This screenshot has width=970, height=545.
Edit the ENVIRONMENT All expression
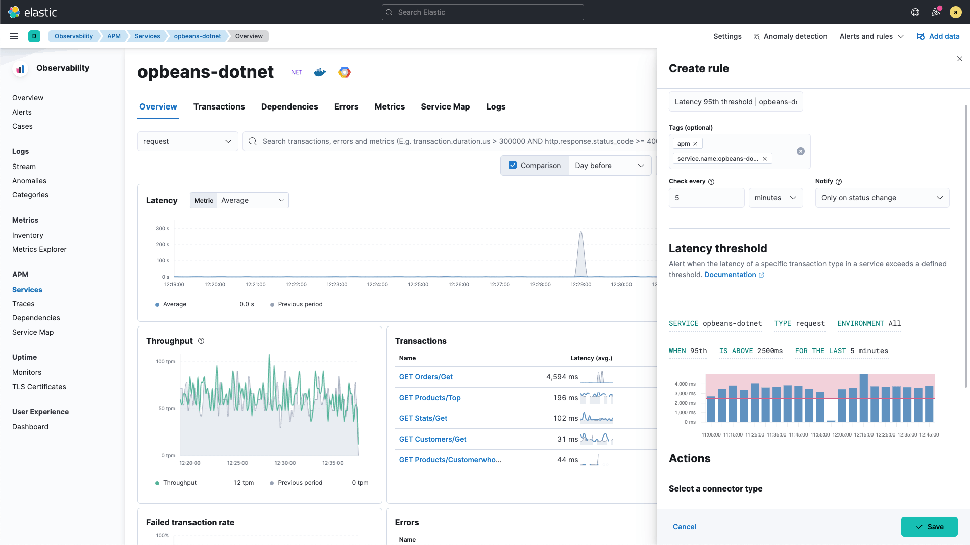[869, 324]
